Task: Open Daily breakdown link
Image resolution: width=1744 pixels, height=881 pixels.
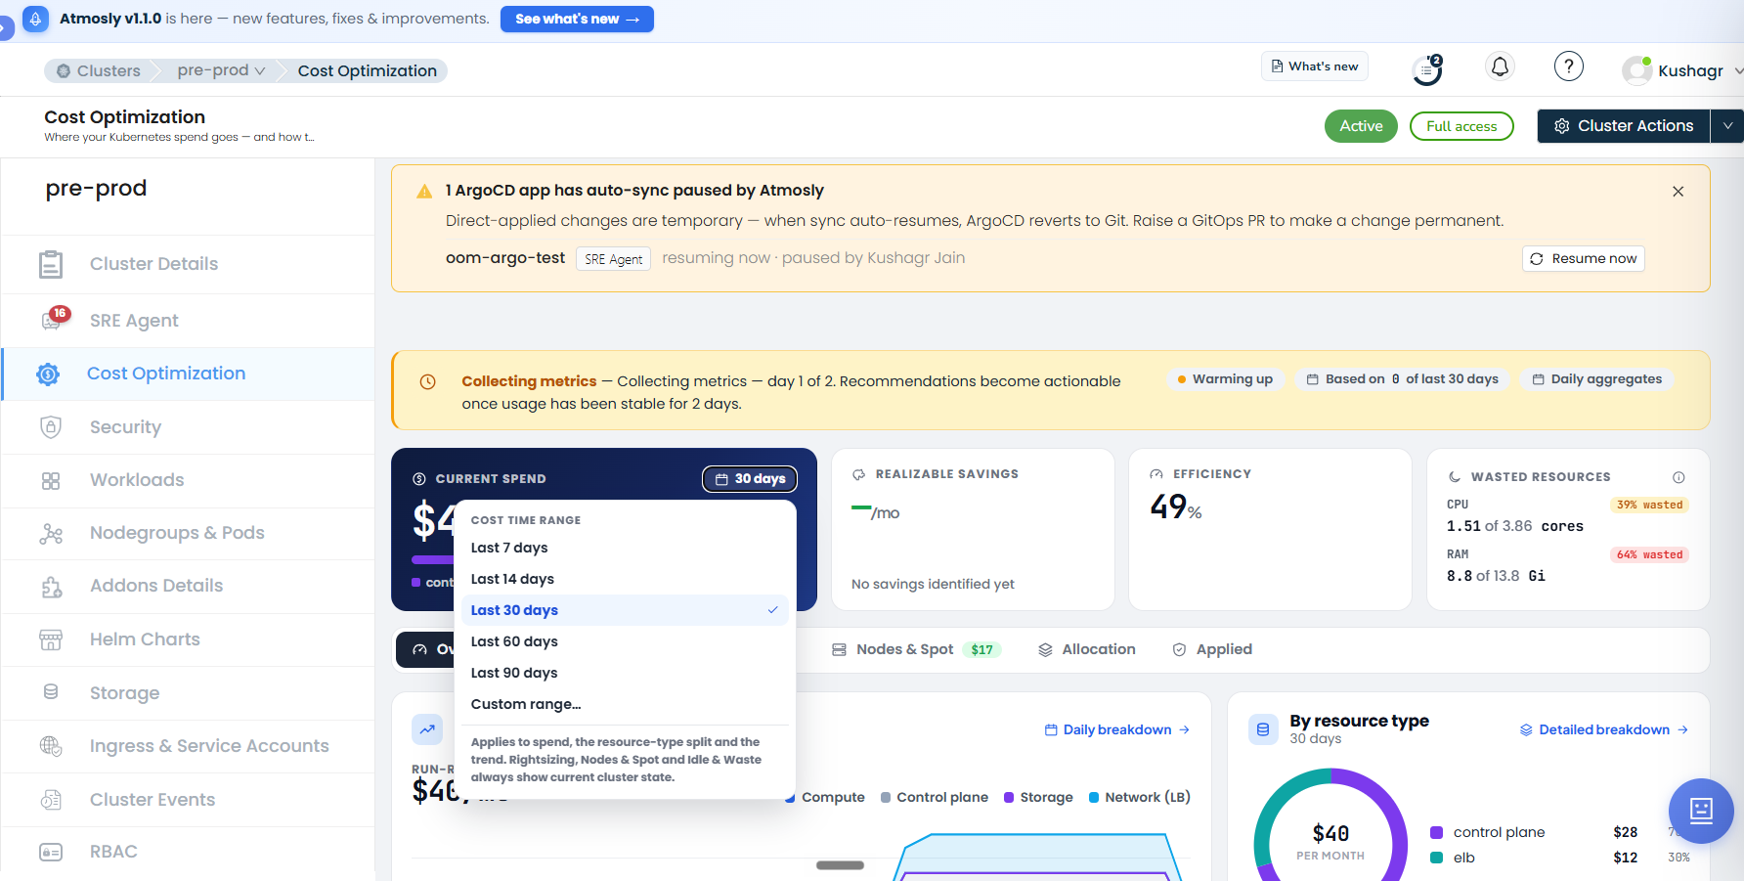Action: (1116, 729)
